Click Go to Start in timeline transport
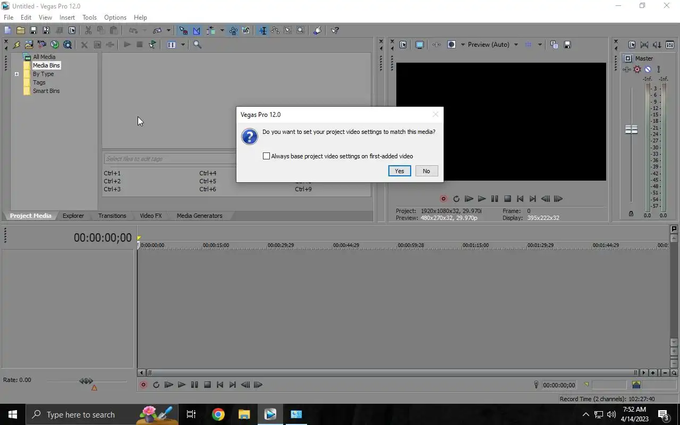 (x=220, y=385)
